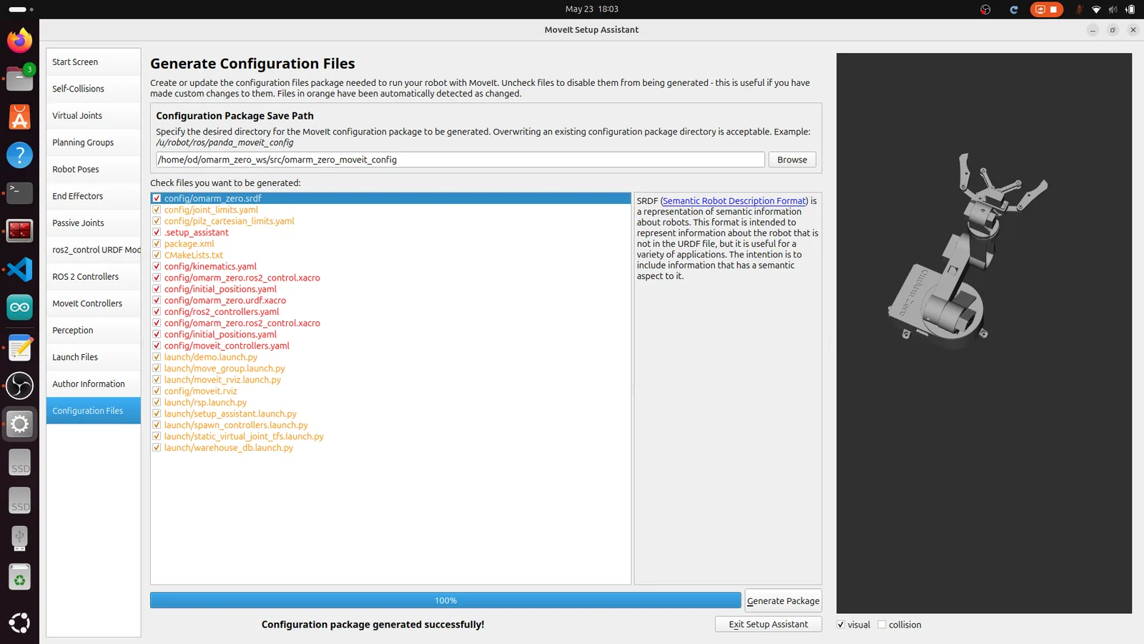Open the Virtual Joints step

pos(93,116)
